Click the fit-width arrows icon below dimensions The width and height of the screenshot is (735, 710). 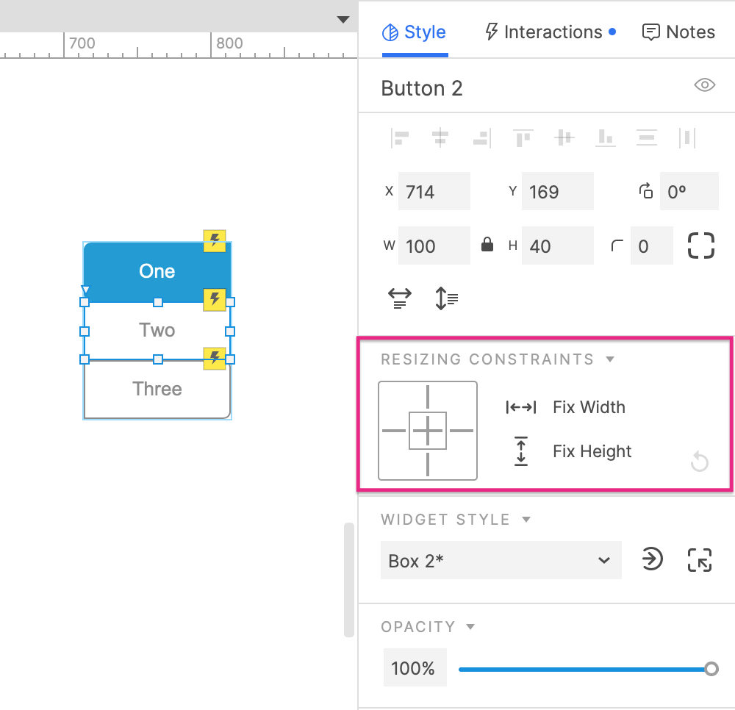(x=399, y=298)
